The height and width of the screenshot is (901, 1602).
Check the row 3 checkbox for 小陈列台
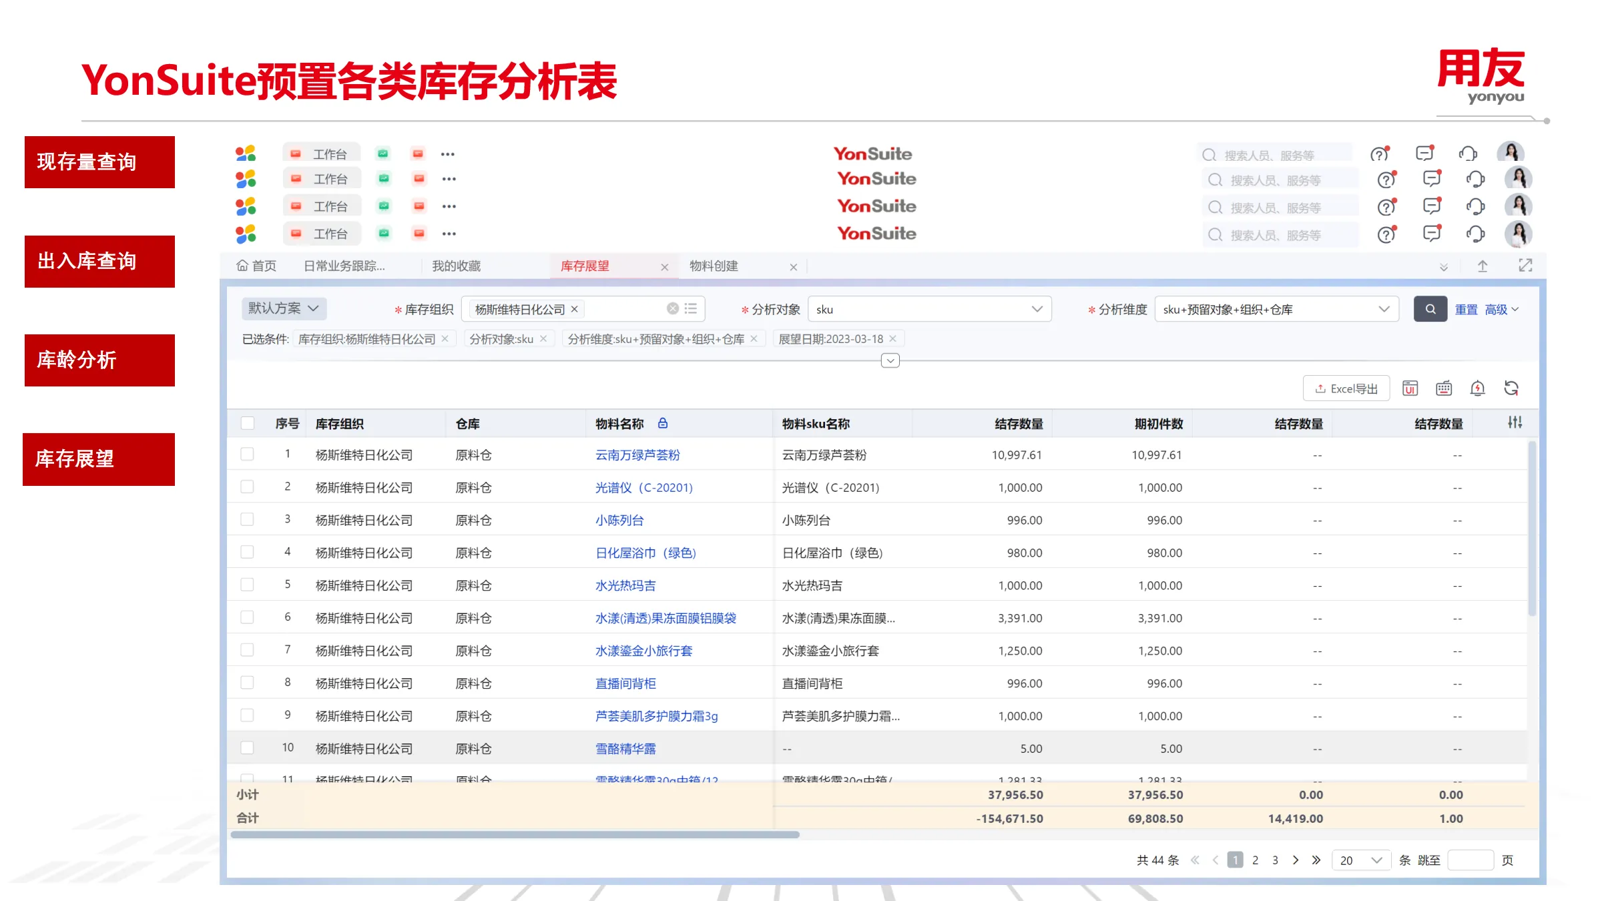click(x=247, y=519)
